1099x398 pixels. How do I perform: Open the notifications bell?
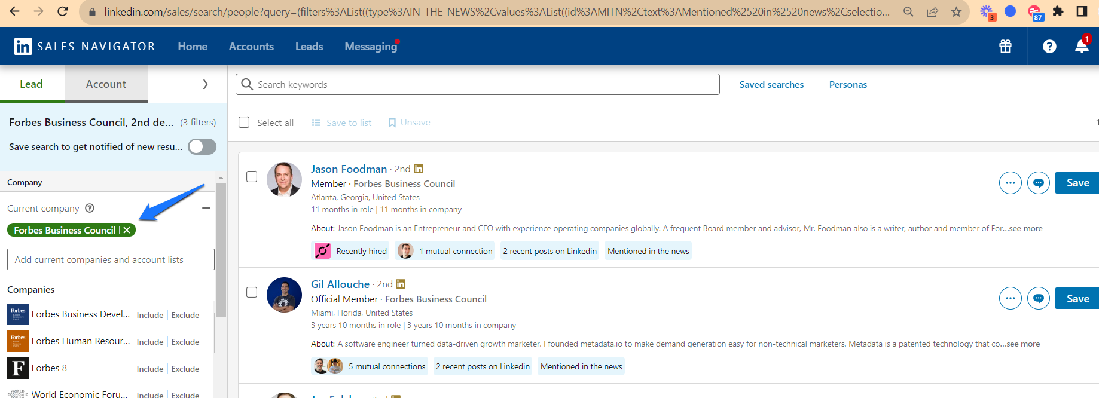(1082, 47)
